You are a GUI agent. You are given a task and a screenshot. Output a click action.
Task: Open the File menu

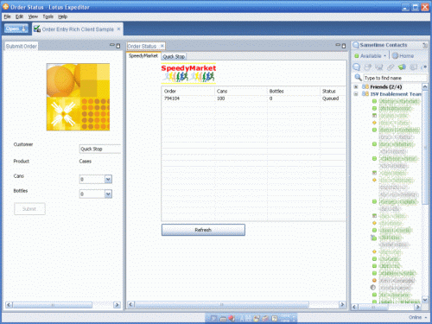pyautogui.click(x=7, y=16)
